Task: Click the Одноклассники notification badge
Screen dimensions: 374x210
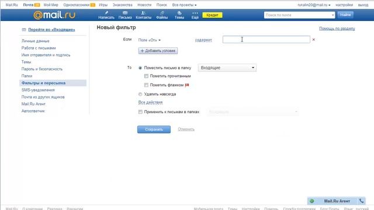Action: 93,5
